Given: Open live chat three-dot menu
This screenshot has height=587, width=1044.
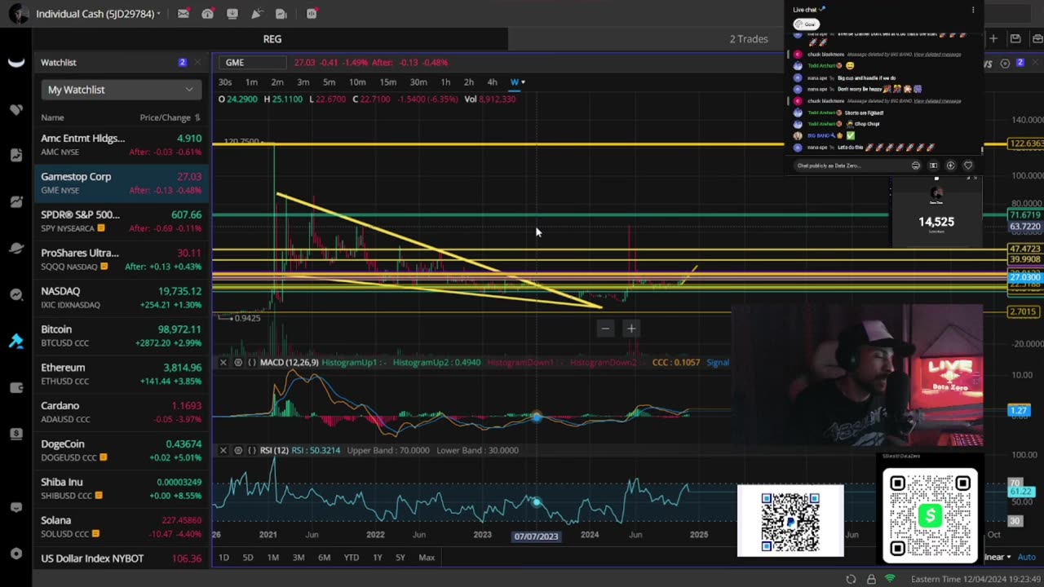Looking at the screenshot, I should (x=972, y=10).
